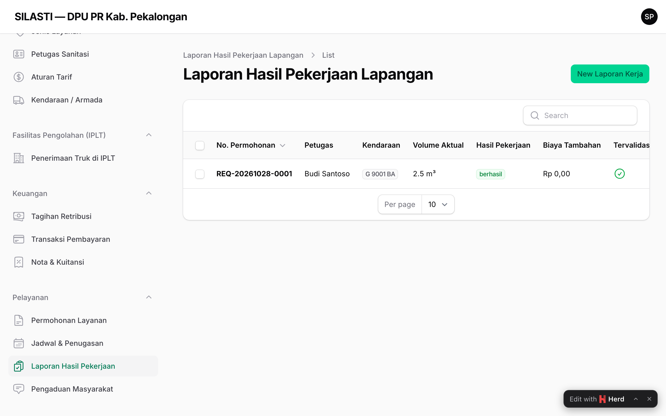
Task: Click Laporan Hasil Pekerjaan Lapangan breadcrumb
Action: [x=243, y=55]
